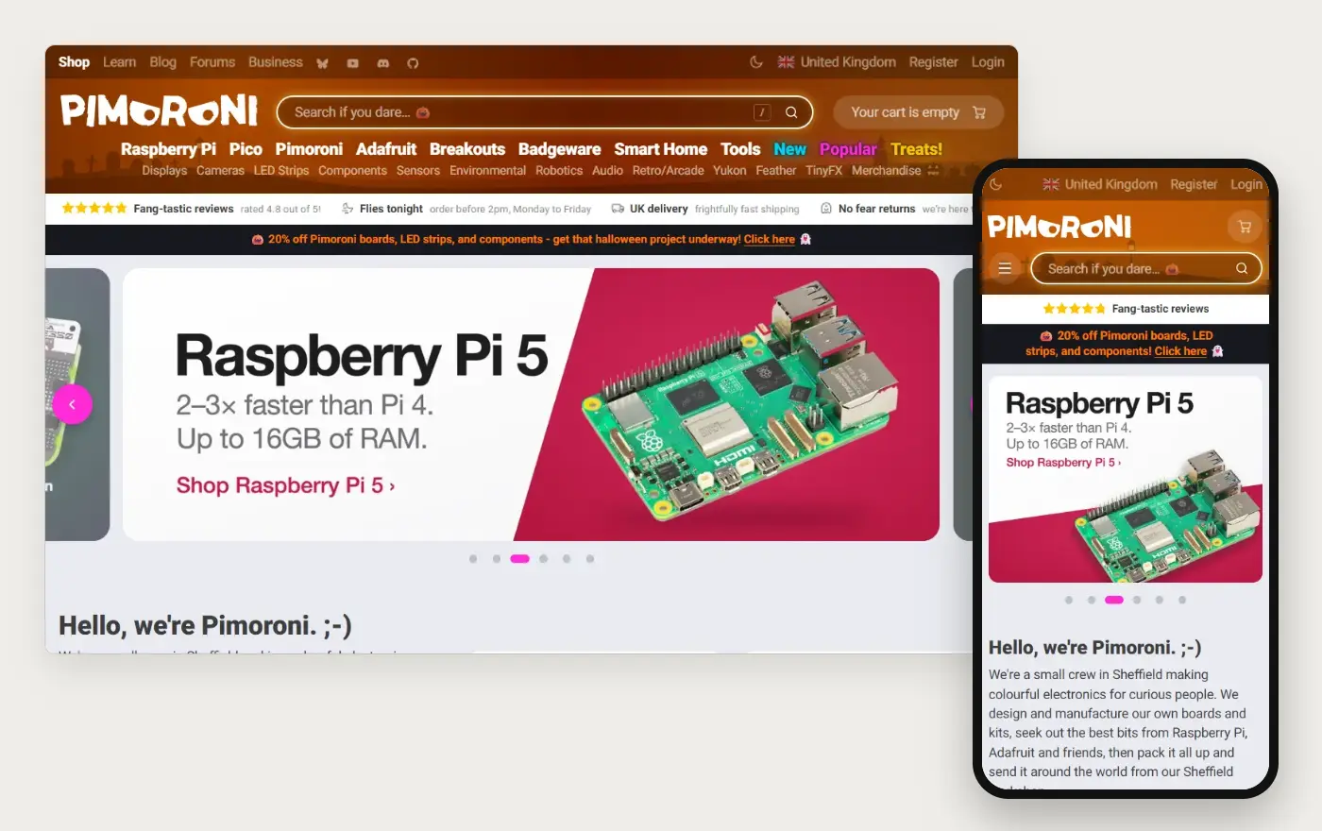Open the Raspberry Pi category menu
Viewport: 1322px width, 831px height.
168,149
